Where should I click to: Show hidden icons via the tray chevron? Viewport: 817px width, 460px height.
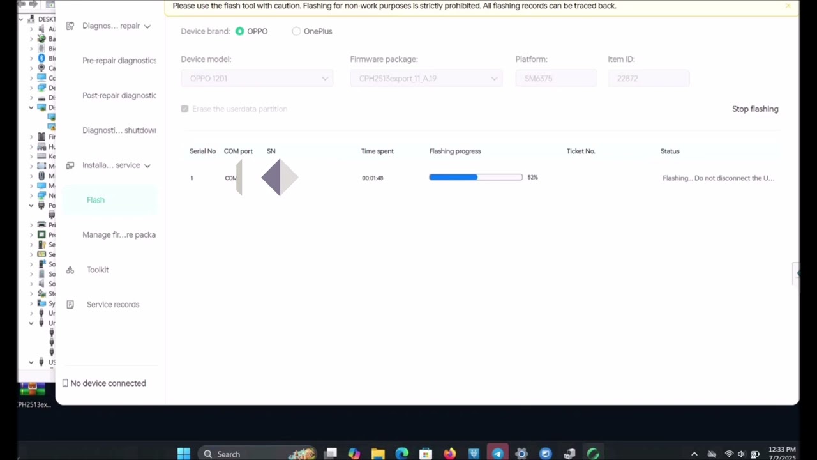tap(694, 454)
